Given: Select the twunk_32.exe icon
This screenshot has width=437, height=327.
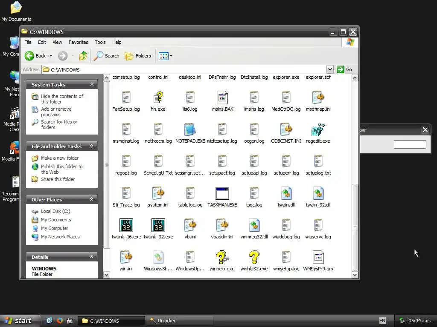Looking at the screenshot, I should pos(158,225).
